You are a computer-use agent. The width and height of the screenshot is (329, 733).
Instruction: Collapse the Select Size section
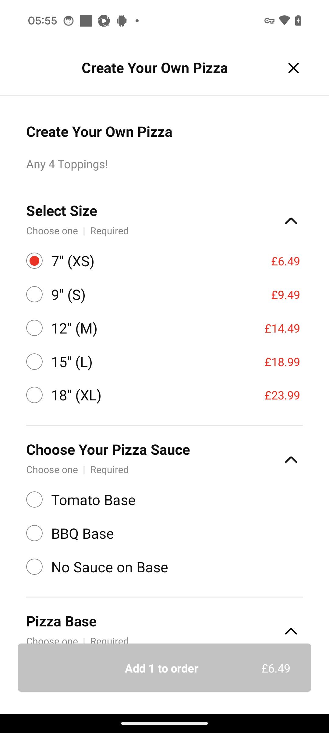(291, 221)
